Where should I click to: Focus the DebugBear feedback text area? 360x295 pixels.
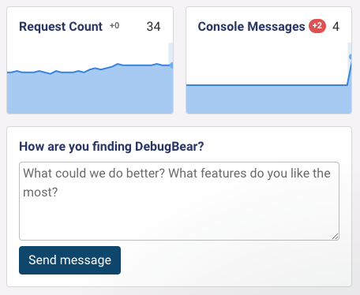(x=179, y=201)
